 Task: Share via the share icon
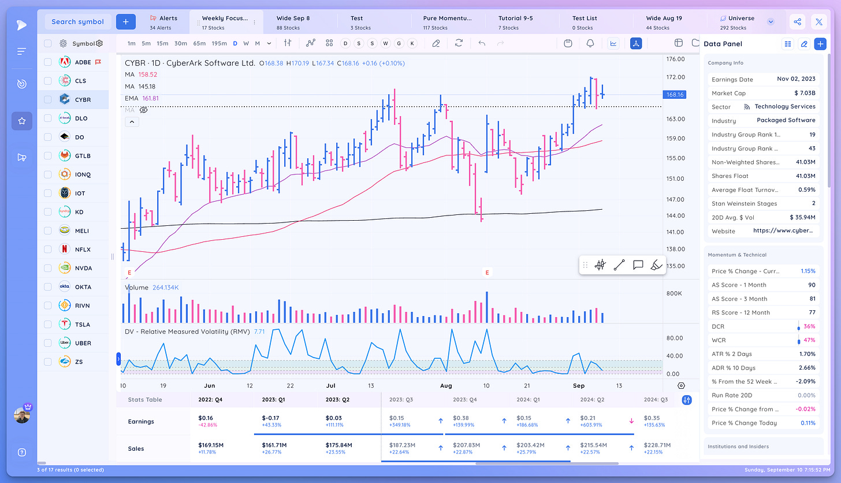(x=798, y=22)
